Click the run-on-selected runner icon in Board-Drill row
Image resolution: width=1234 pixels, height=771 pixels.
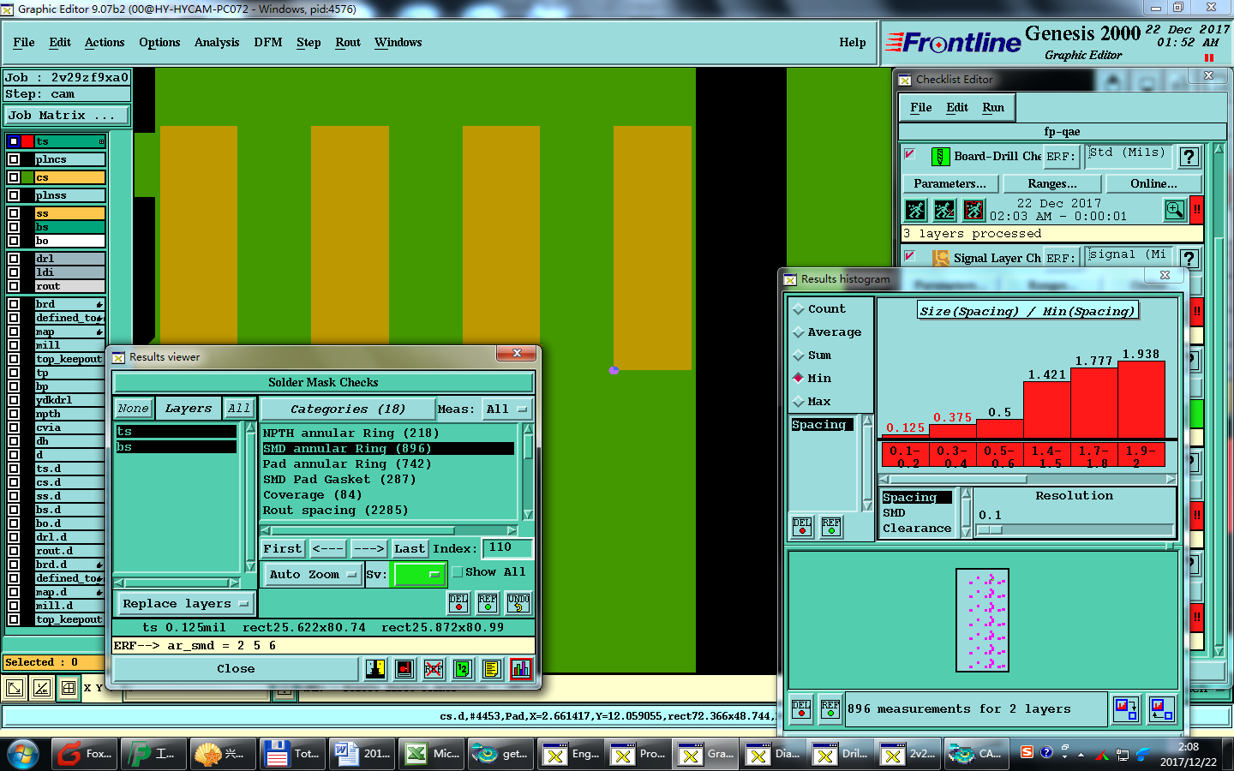944,210
